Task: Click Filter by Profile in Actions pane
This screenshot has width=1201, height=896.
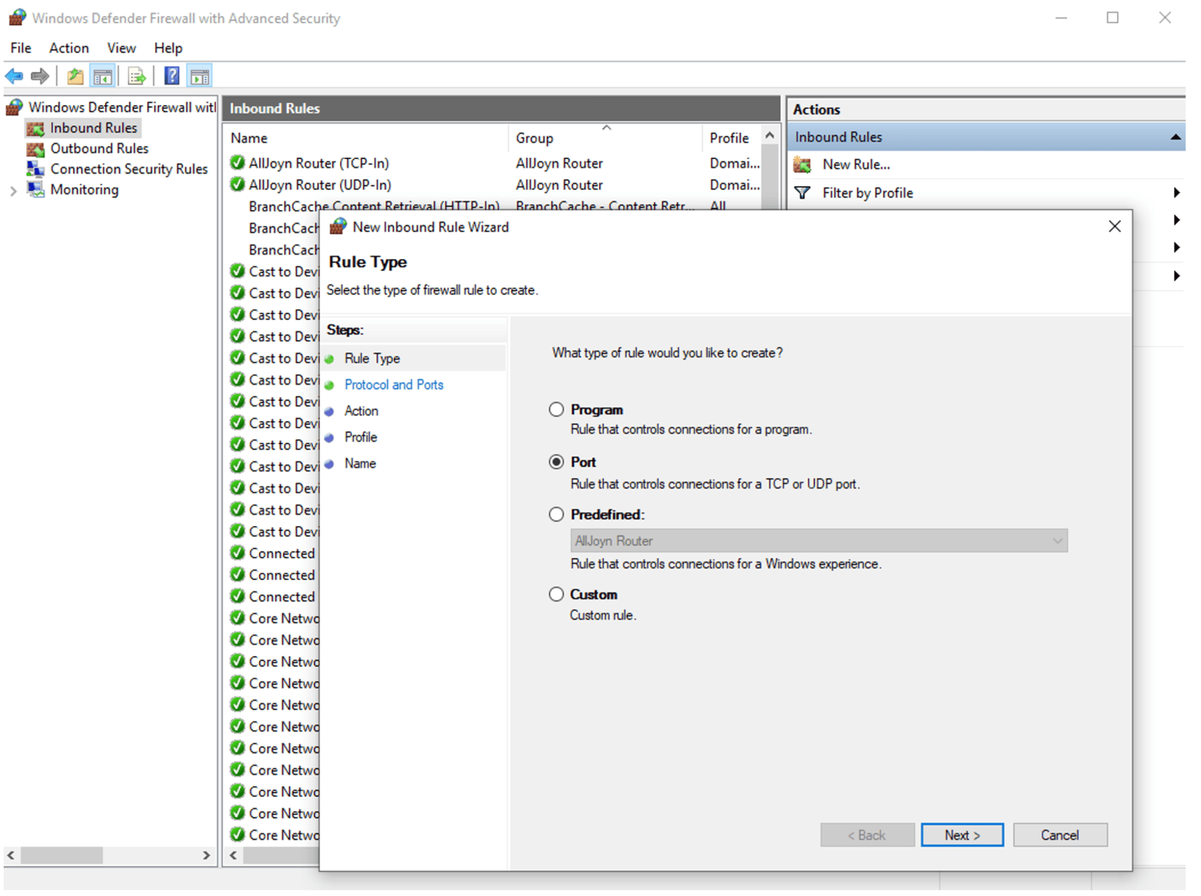Action: pos(868,193)
